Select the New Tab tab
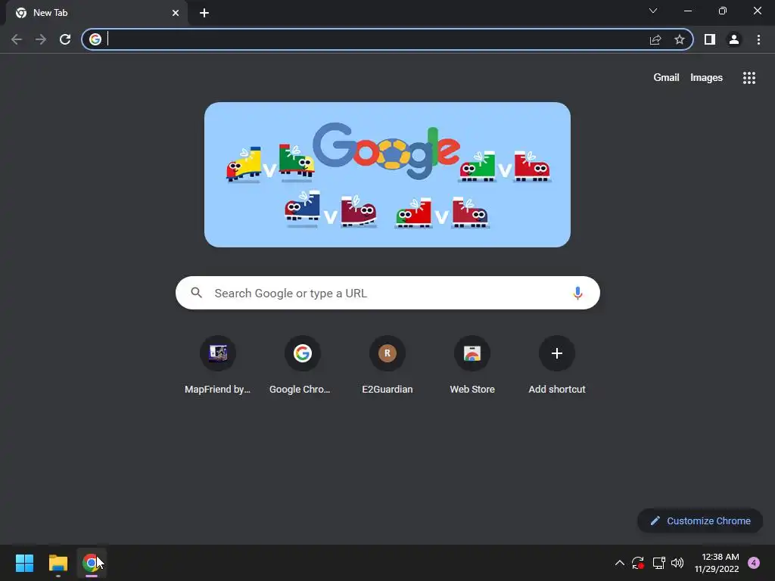The width and height of the screenshot is (775, 581). (x=96, y=13)
